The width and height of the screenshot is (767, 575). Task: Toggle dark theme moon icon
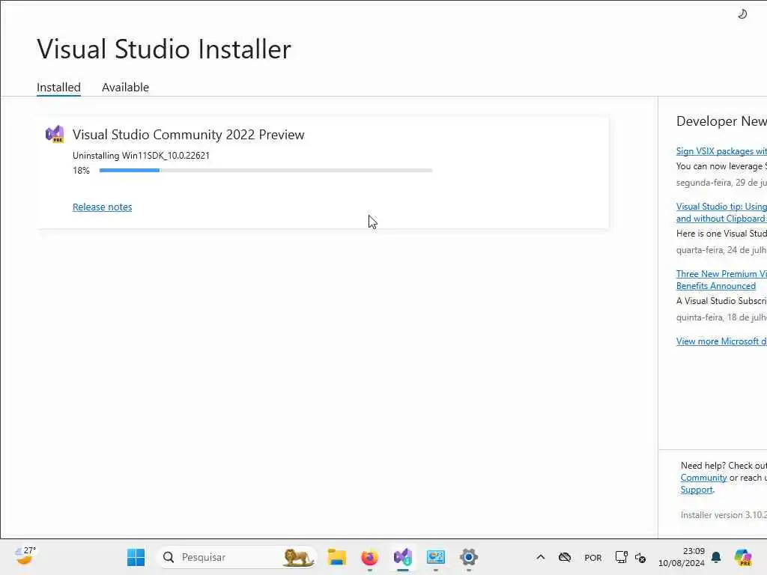pyautogui.click(x=742, y=14)
